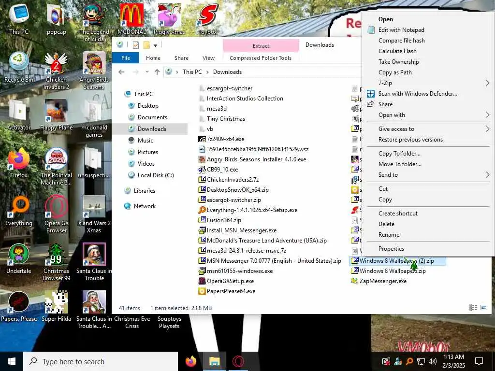Choose Open in the context menu
Image resolution: width=495 pixels, height=371 pixels.
pyautogui.click(x=428, y=19)
